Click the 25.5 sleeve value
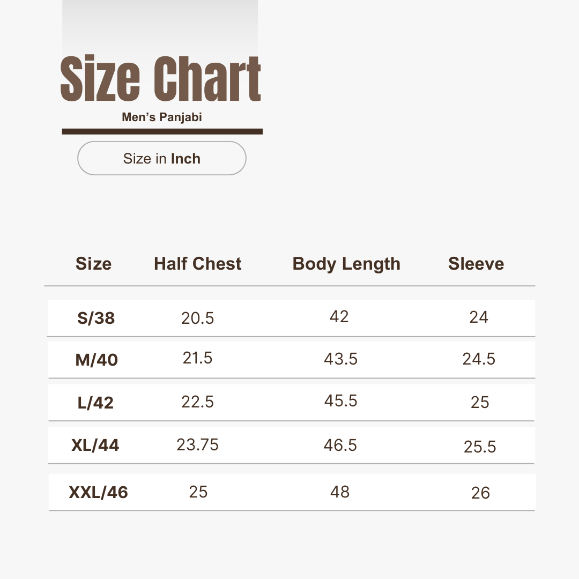Screen dimensions: 579x579 point(480,447)
